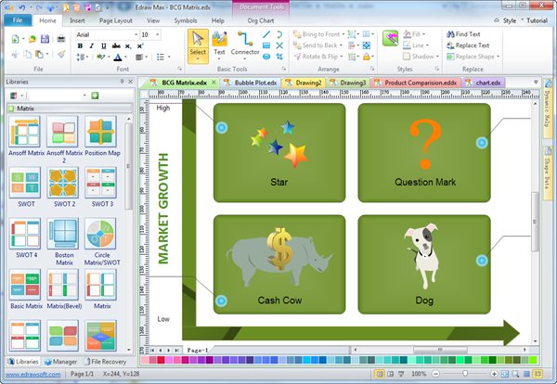Activate the Connector tool

(245, 44)
